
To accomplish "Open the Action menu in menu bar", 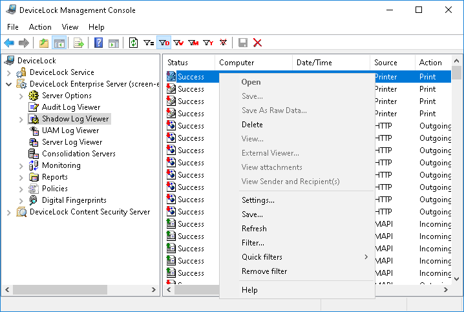I will [x=40, y=27].
